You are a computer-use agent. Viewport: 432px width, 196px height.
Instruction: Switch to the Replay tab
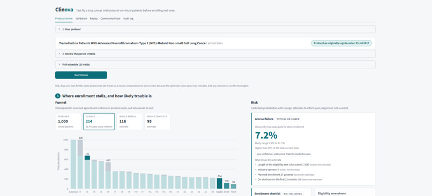(94, 19)
